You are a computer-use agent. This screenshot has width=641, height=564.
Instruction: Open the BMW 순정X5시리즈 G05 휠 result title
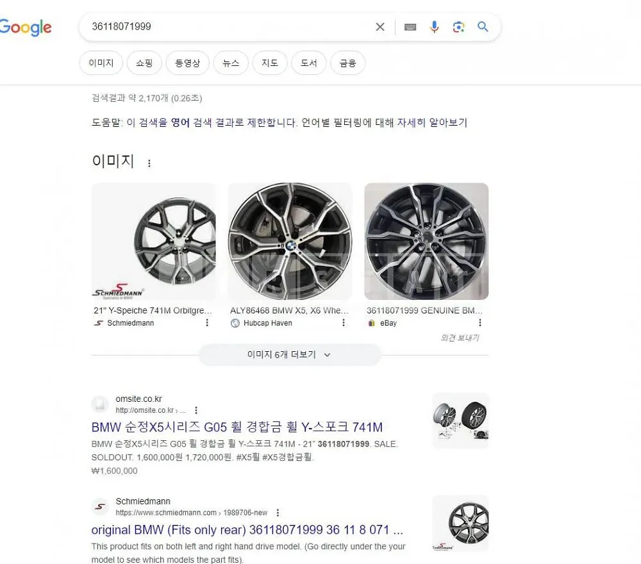pyautogui.click(x=237, y=427)
